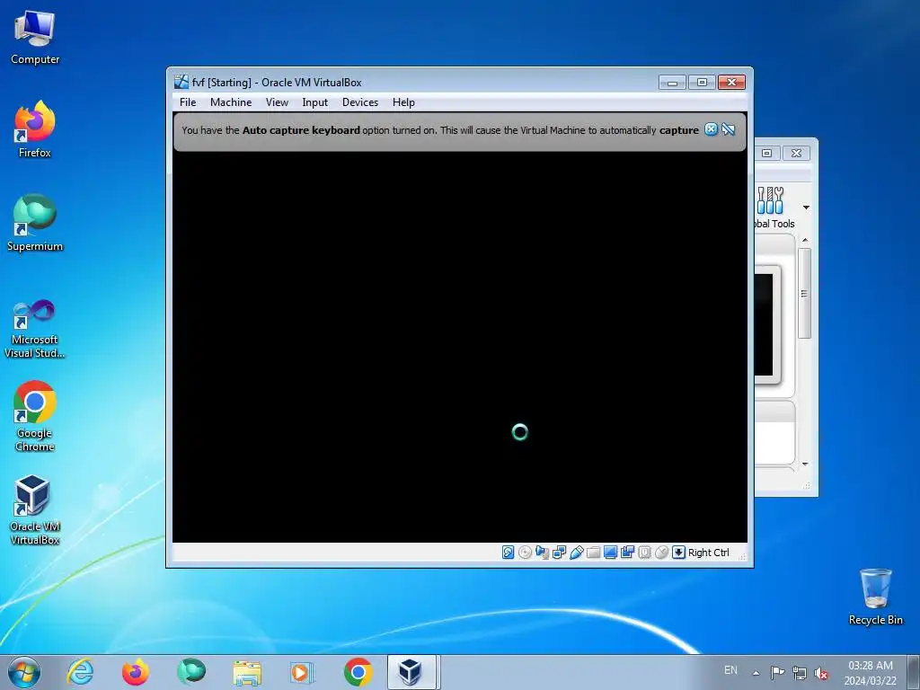Select the Supermium desktop shortcut
Viewport: 920px width, 690px height.
[35, 223]
